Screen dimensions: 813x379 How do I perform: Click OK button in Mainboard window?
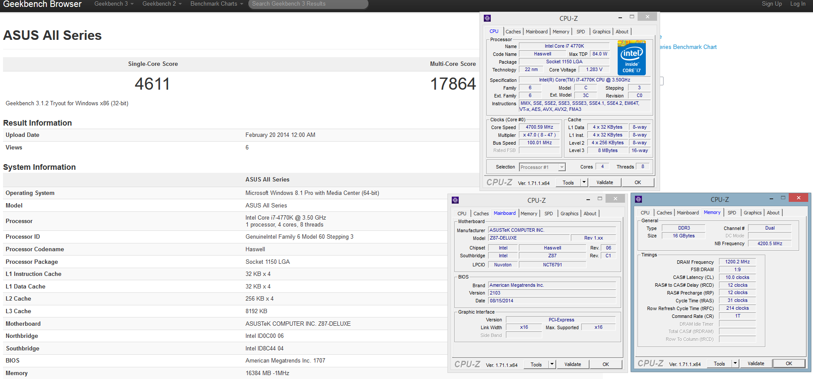coord(606,365)
